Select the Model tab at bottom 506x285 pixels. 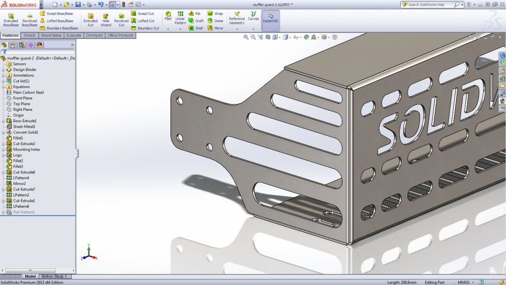click(x=30, y=276)
